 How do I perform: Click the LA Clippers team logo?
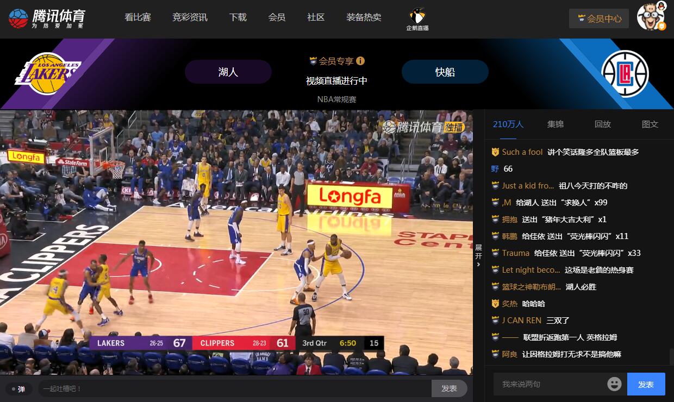625,73
